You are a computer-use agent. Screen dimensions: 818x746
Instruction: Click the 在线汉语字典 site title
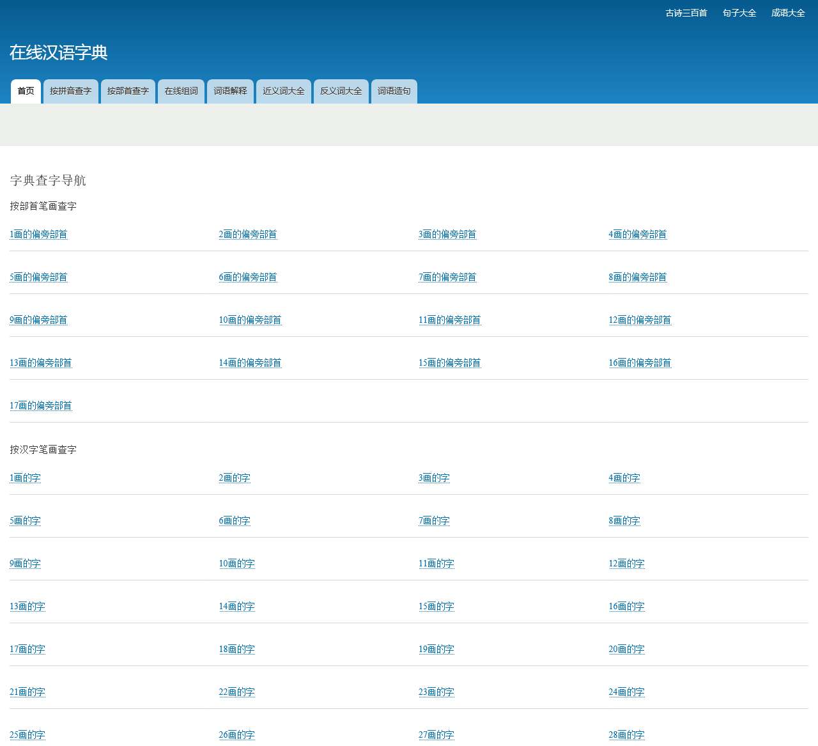coord(59,54)
